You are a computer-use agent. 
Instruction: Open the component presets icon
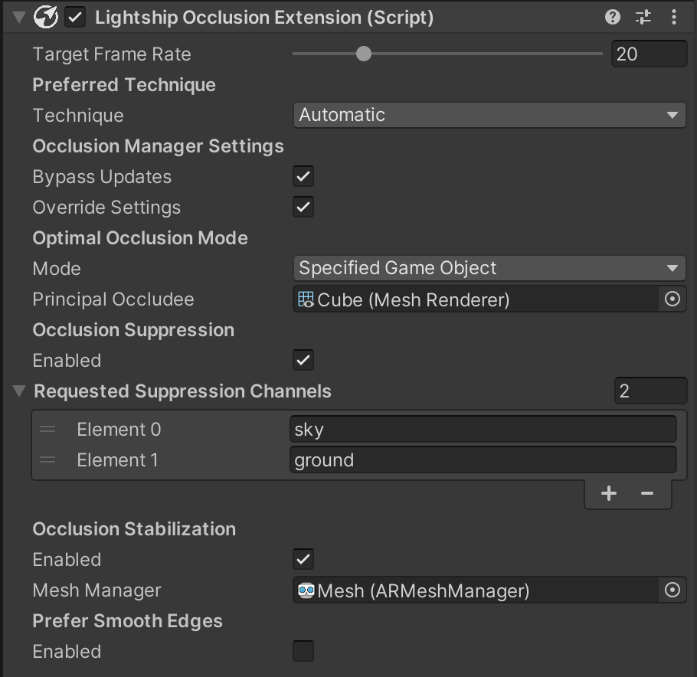point(643,17)
